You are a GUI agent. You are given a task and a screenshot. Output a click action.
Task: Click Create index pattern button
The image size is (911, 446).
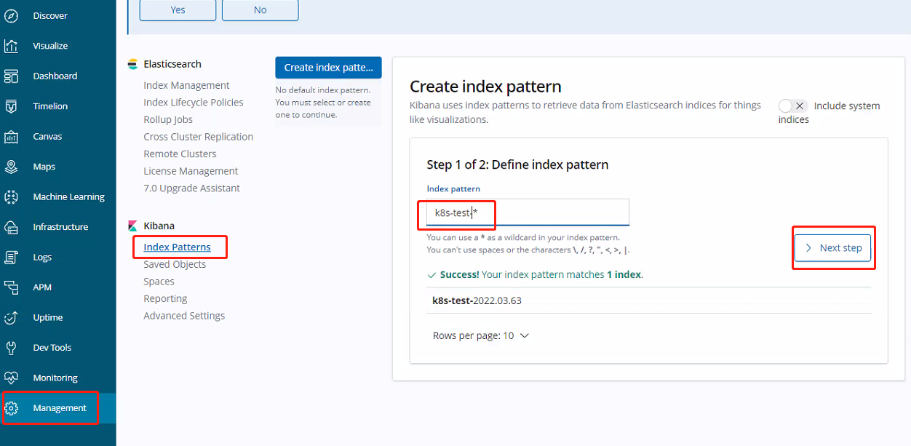tap(328, 67)
